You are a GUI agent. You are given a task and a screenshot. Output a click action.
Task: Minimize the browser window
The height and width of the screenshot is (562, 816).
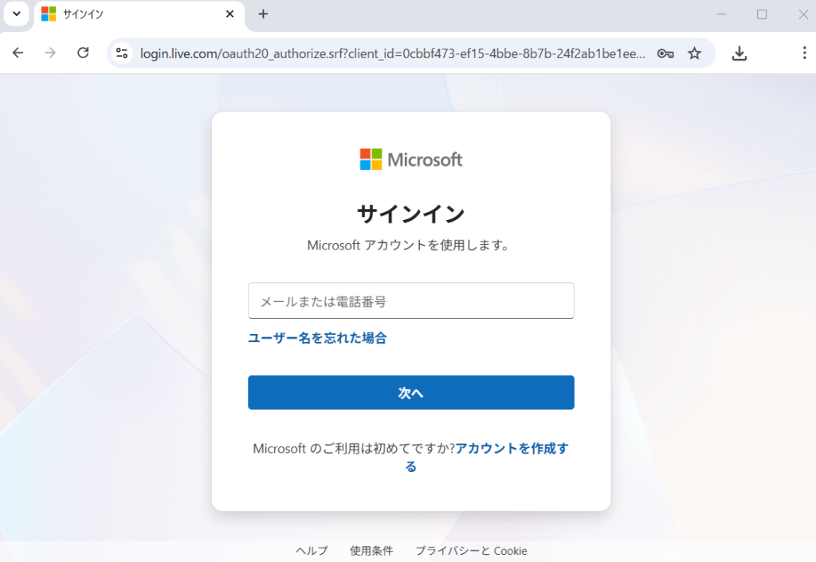[x=721, y=14]
